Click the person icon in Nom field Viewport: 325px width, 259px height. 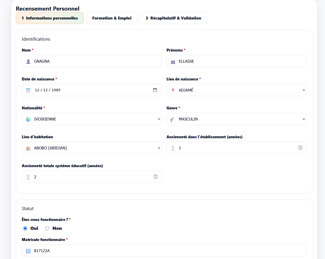[28, 61]
